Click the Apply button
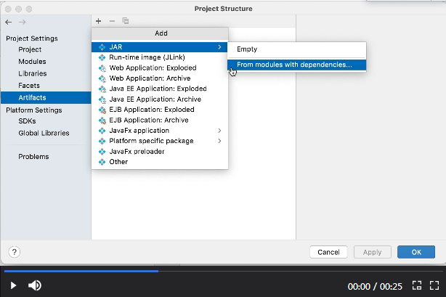 point(373,252)
